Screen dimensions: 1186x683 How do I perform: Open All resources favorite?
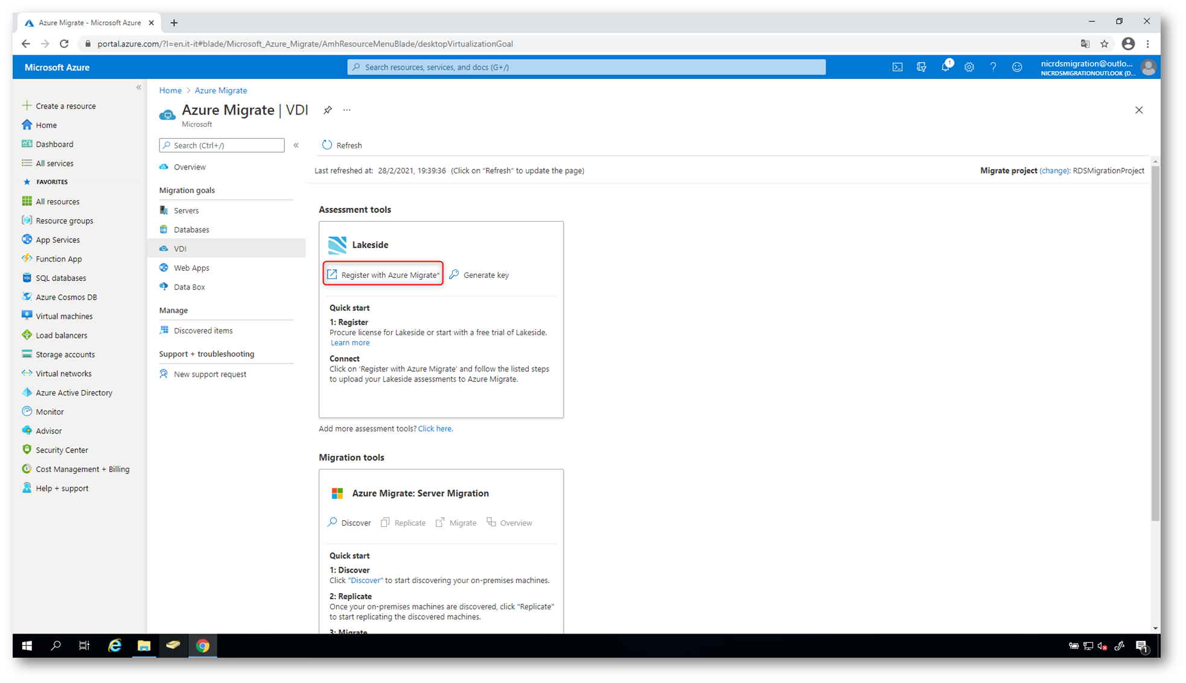(x=51, y=201)
